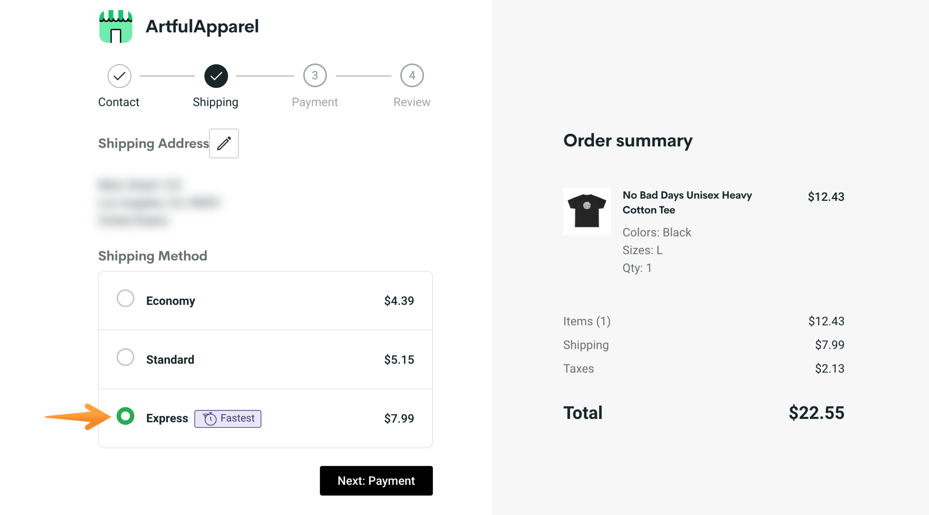This screenshot has width=929, height=515.
Task: Select the Standard shipping radio button
Action: pos(125,357)
